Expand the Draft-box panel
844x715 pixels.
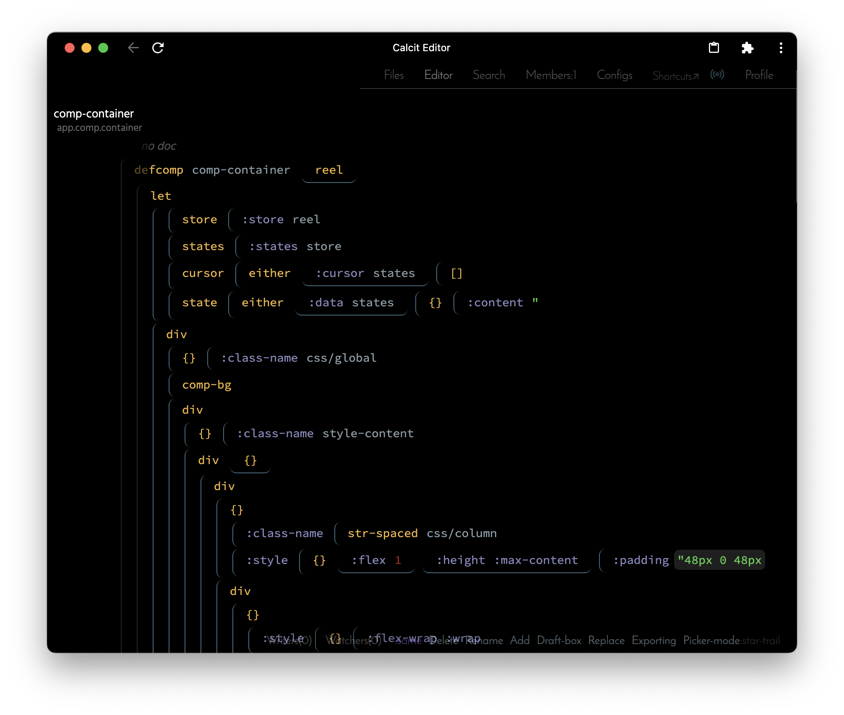(559, 641)
